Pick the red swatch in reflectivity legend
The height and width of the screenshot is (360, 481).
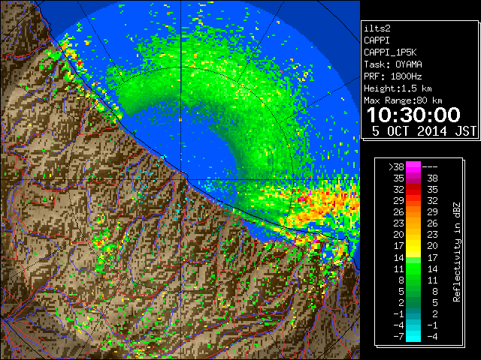(413, 190)
